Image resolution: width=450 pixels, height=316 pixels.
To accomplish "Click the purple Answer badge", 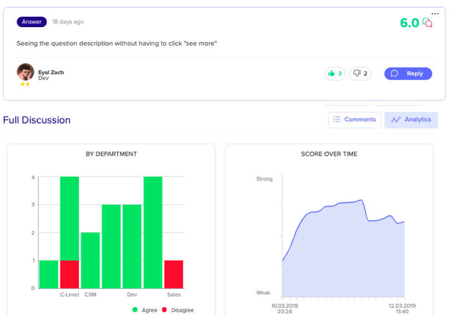I will (x=32, y=22).
